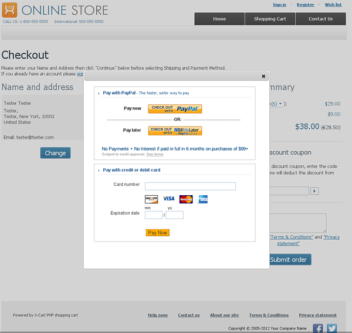Click the Change address button
The width and height of the screenshot is (352, 333).
(56, 153)
